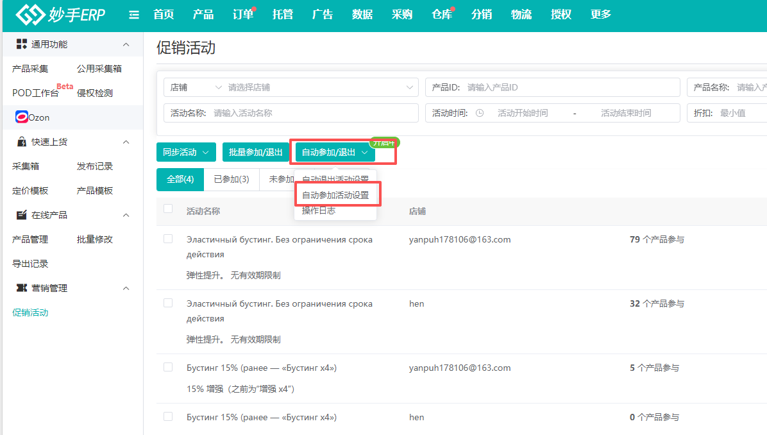
Task: Click the 批量参加/退出 button
Action: tap(256, 152)
